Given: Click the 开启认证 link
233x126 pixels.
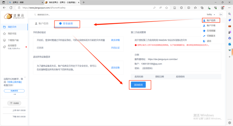Looking at the screenshot, I should click(x=115, y=48).
